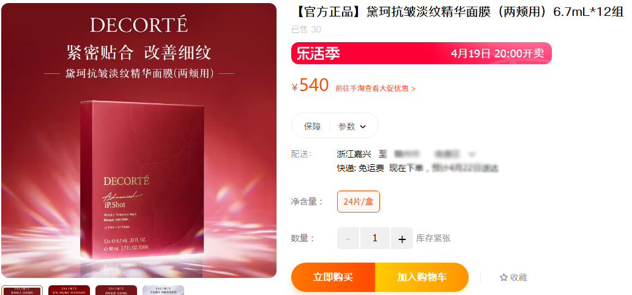This screenshot has width=632, height=295.
Task: Open the 前往手淘查看大促优惠 link
Action: (x=375, y=89)
